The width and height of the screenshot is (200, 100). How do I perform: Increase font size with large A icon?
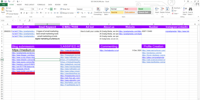click(x=40, y=9)
